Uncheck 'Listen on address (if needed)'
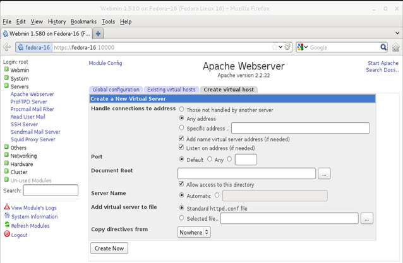Screen dimensions: 403x263 (181, 148)
